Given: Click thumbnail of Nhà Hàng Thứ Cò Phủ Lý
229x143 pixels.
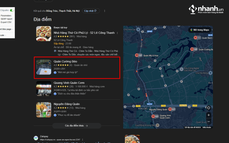Looking at the screenshot, I should [x=44, y=34].
